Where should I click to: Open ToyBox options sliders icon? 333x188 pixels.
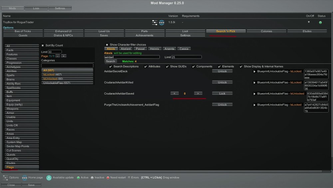(x=155, y=22)
